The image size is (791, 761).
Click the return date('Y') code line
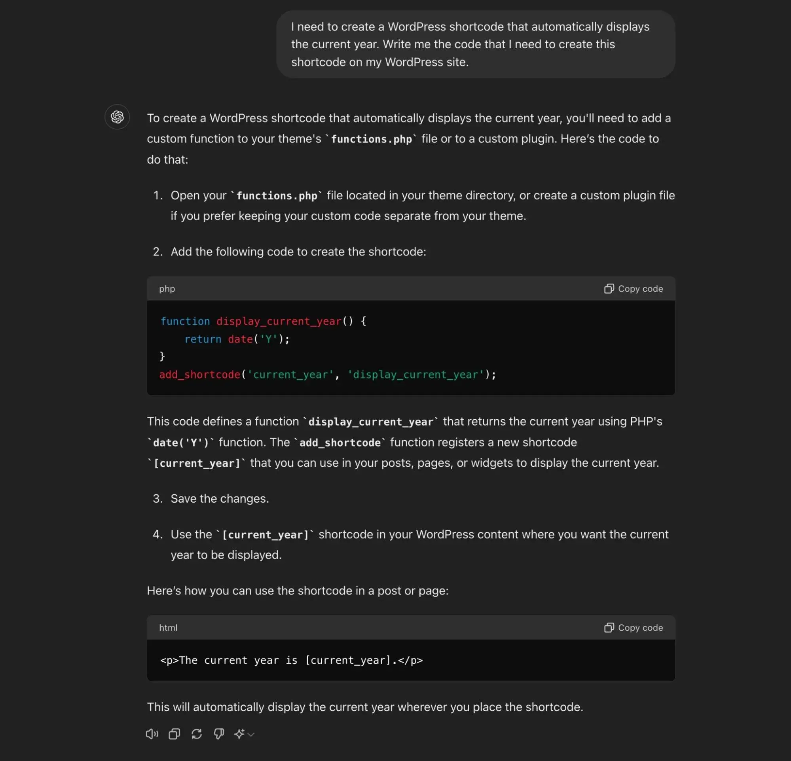237,339
